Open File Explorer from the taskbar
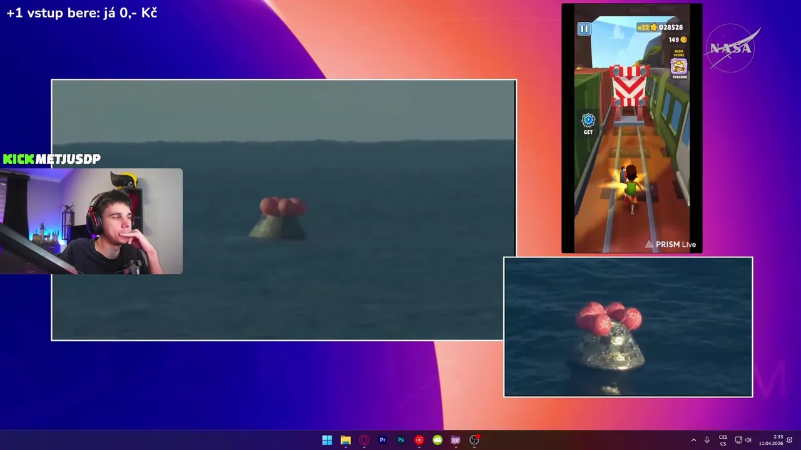Image resolution: width=801 pixels, height=450 pixels. (345, 440)
